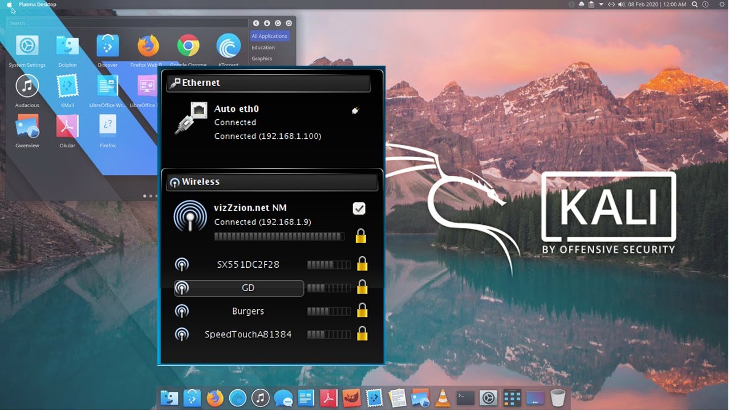This screenshot has height=411, width=730.
Task: Open the chat messenger icon in dock
Action: [x=283, y=397]
